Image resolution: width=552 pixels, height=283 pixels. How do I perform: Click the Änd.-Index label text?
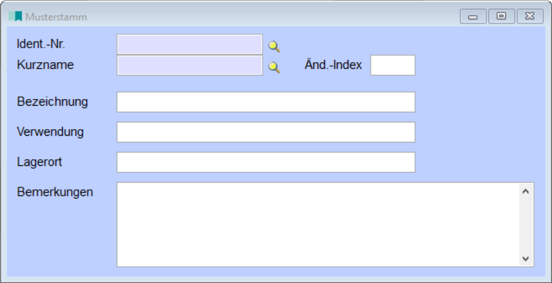pos(333,66)
